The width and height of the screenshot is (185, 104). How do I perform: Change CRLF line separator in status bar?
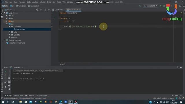click(159, 98)
